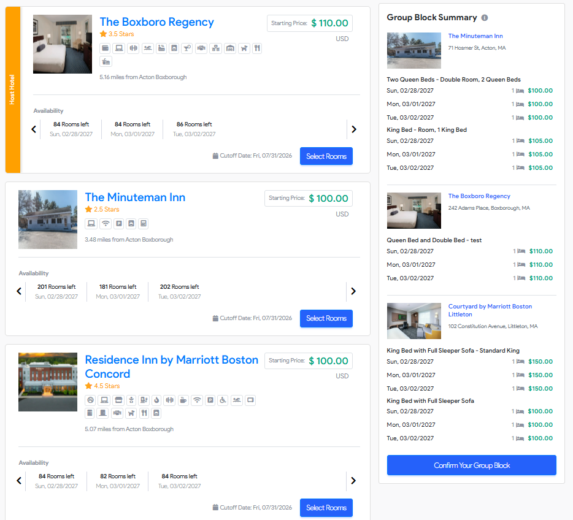Click '86 Rooms left' for Boxboro Regency
The width and height of the screenshot is (573, 520).
tap(194, 124)
